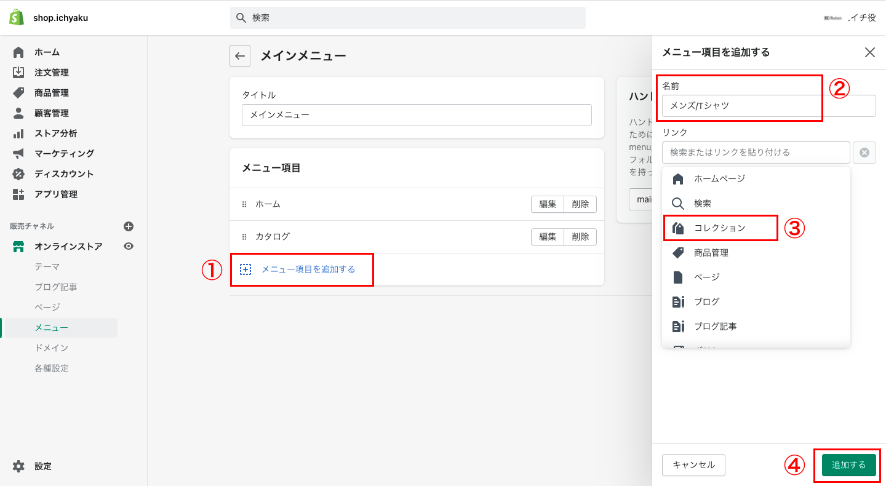Open the .イチ役 account menu

click(x=850, y=18)
